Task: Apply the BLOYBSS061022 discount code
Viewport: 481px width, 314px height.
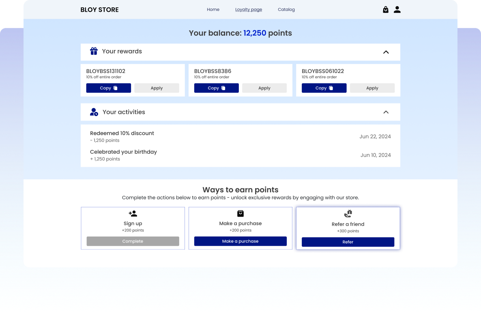Action: (x=372, y=88)
